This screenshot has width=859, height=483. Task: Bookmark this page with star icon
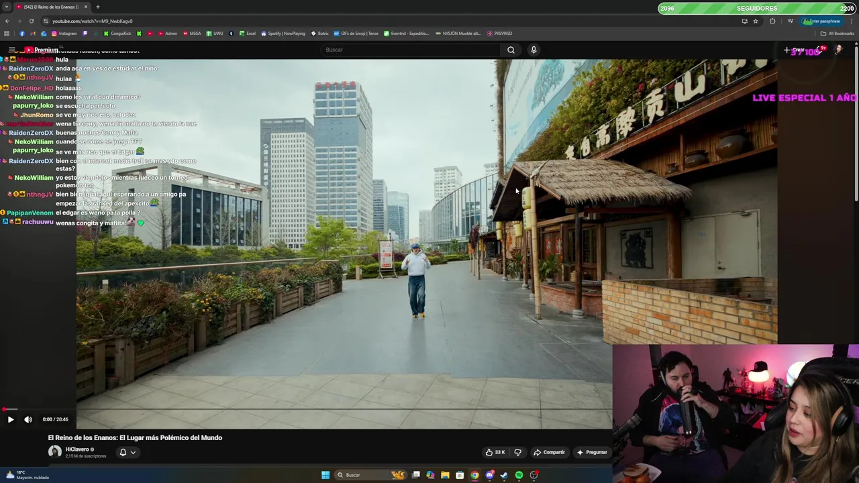pos(756,21)
